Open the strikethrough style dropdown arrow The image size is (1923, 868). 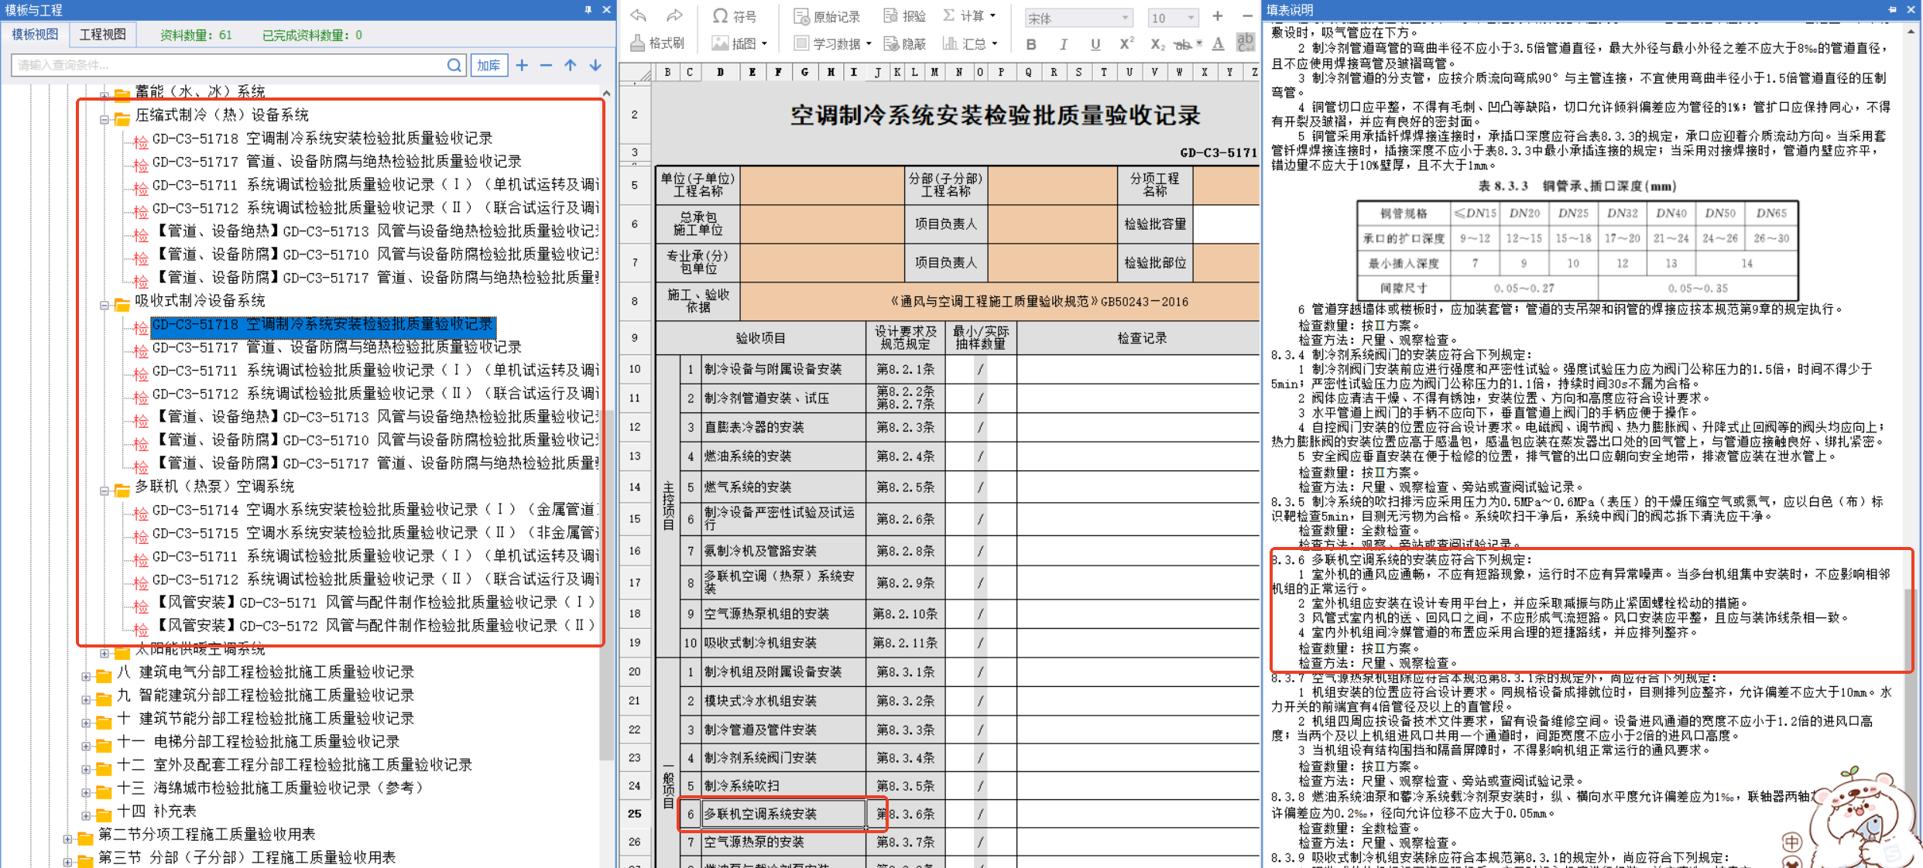click(1199, 44)
